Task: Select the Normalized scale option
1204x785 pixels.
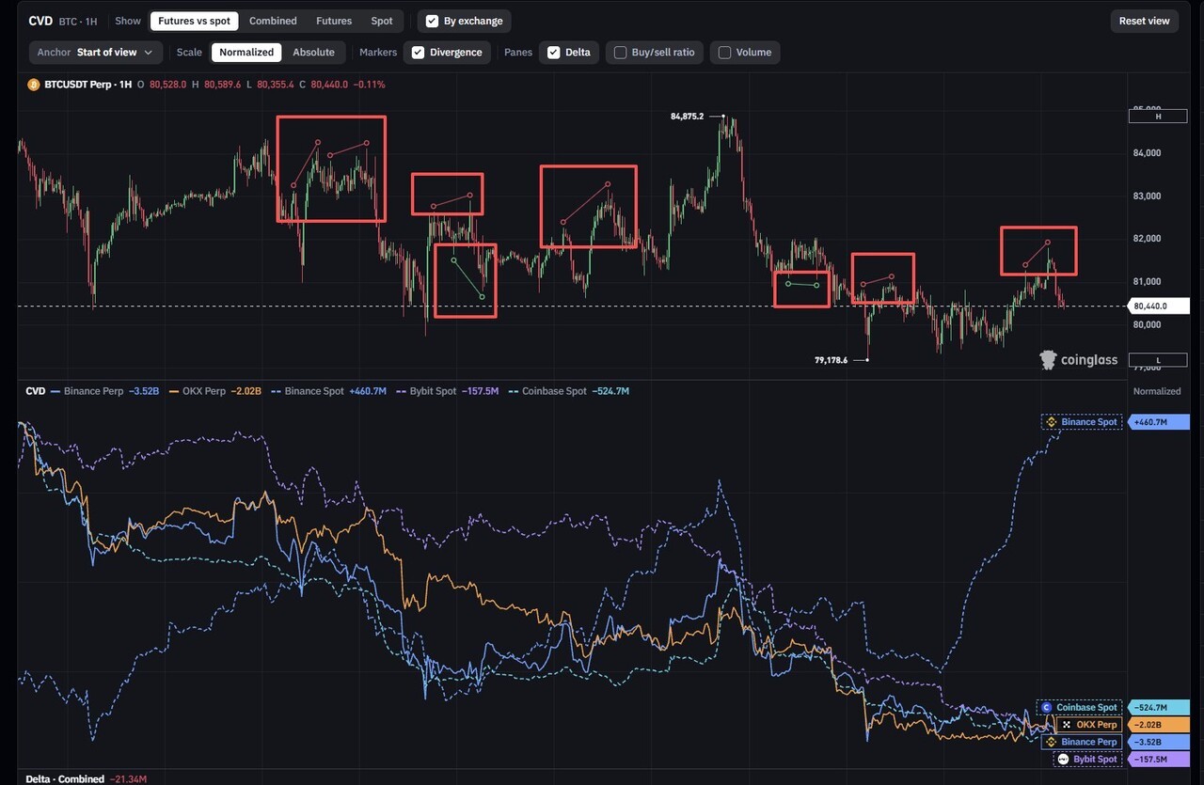Action: (246, 53)
